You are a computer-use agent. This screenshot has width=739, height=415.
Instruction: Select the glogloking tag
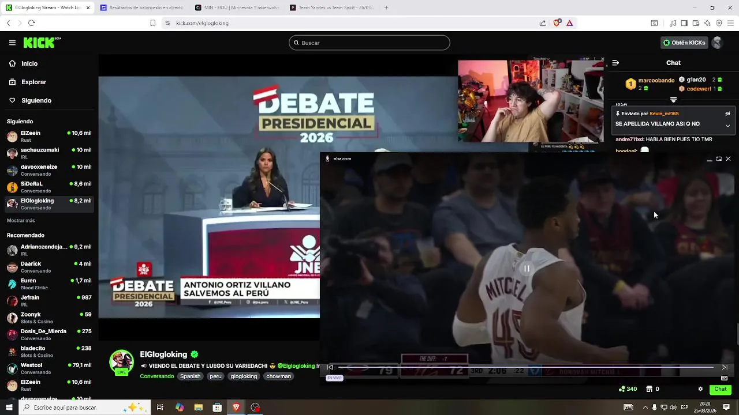(x=244, y=376)
